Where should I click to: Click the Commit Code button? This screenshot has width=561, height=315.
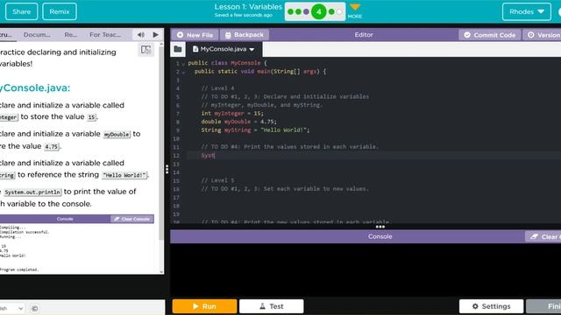490,35
